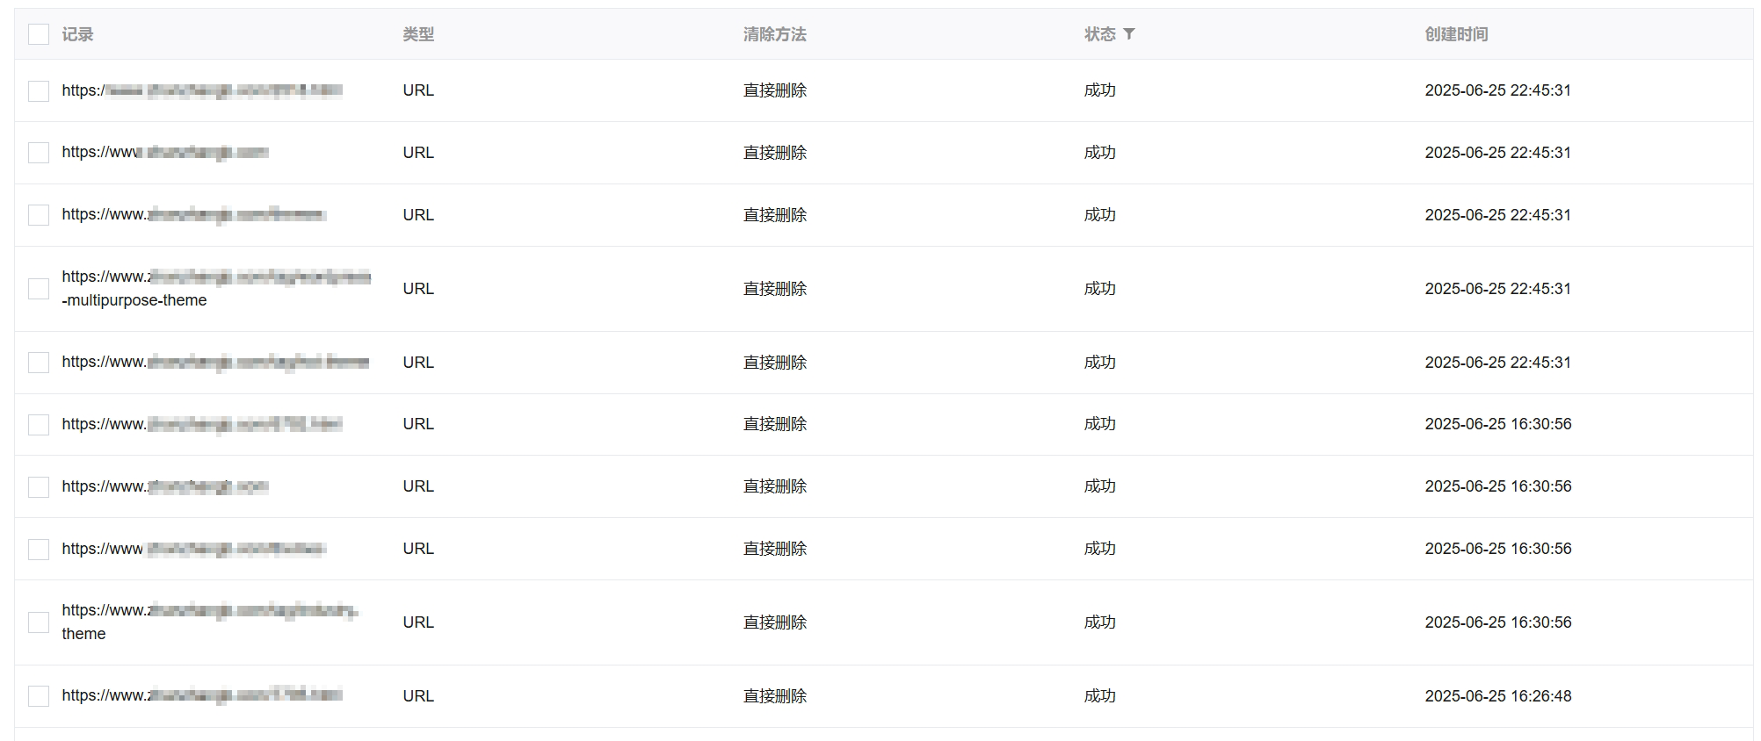
Task: Tick the checkbox beside the 16:30:56 row
Action: [38, 423]
